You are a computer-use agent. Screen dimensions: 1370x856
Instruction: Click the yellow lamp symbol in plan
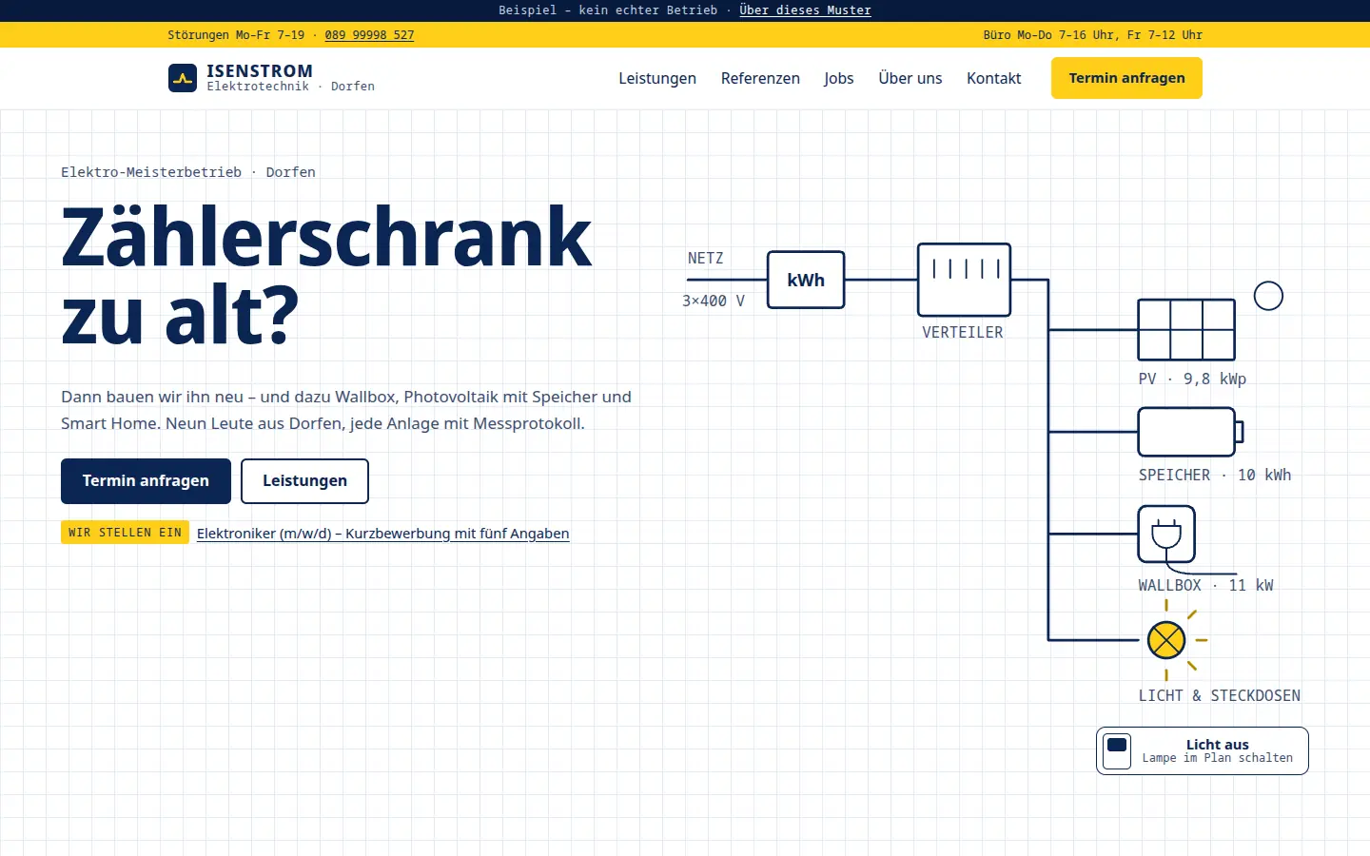pos(1166,640)
